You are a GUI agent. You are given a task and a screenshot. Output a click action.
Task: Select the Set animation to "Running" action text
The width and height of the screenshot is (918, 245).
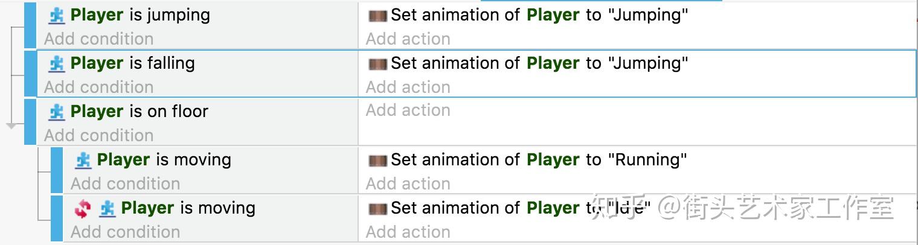click(539, 160)
